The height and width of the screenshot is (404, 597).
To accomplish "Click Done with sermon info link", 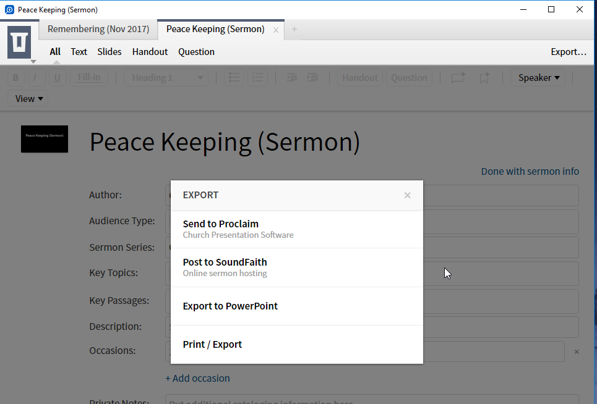I will (530, 171).
